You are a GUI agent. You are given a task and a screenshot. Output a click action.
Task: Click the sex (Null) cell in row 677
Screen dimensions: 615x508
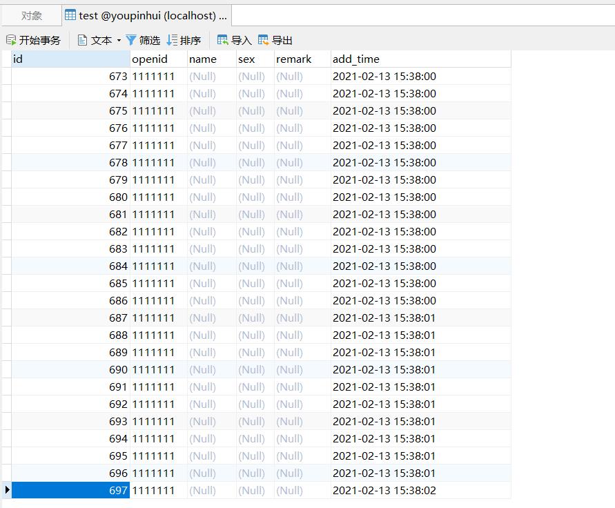255,145
